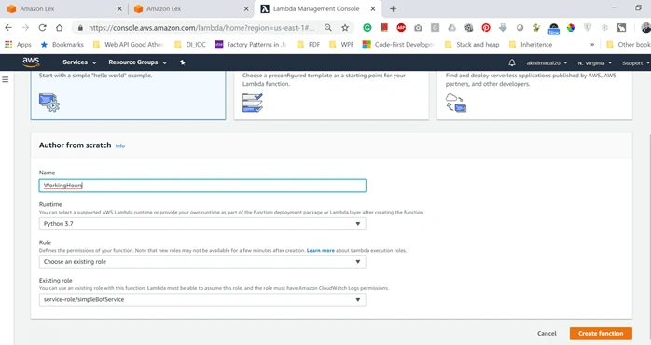The width and height of the screenshot is (651, 345).
Task: Open the Bookmarks star shortcut
Action: click(62, 45)
